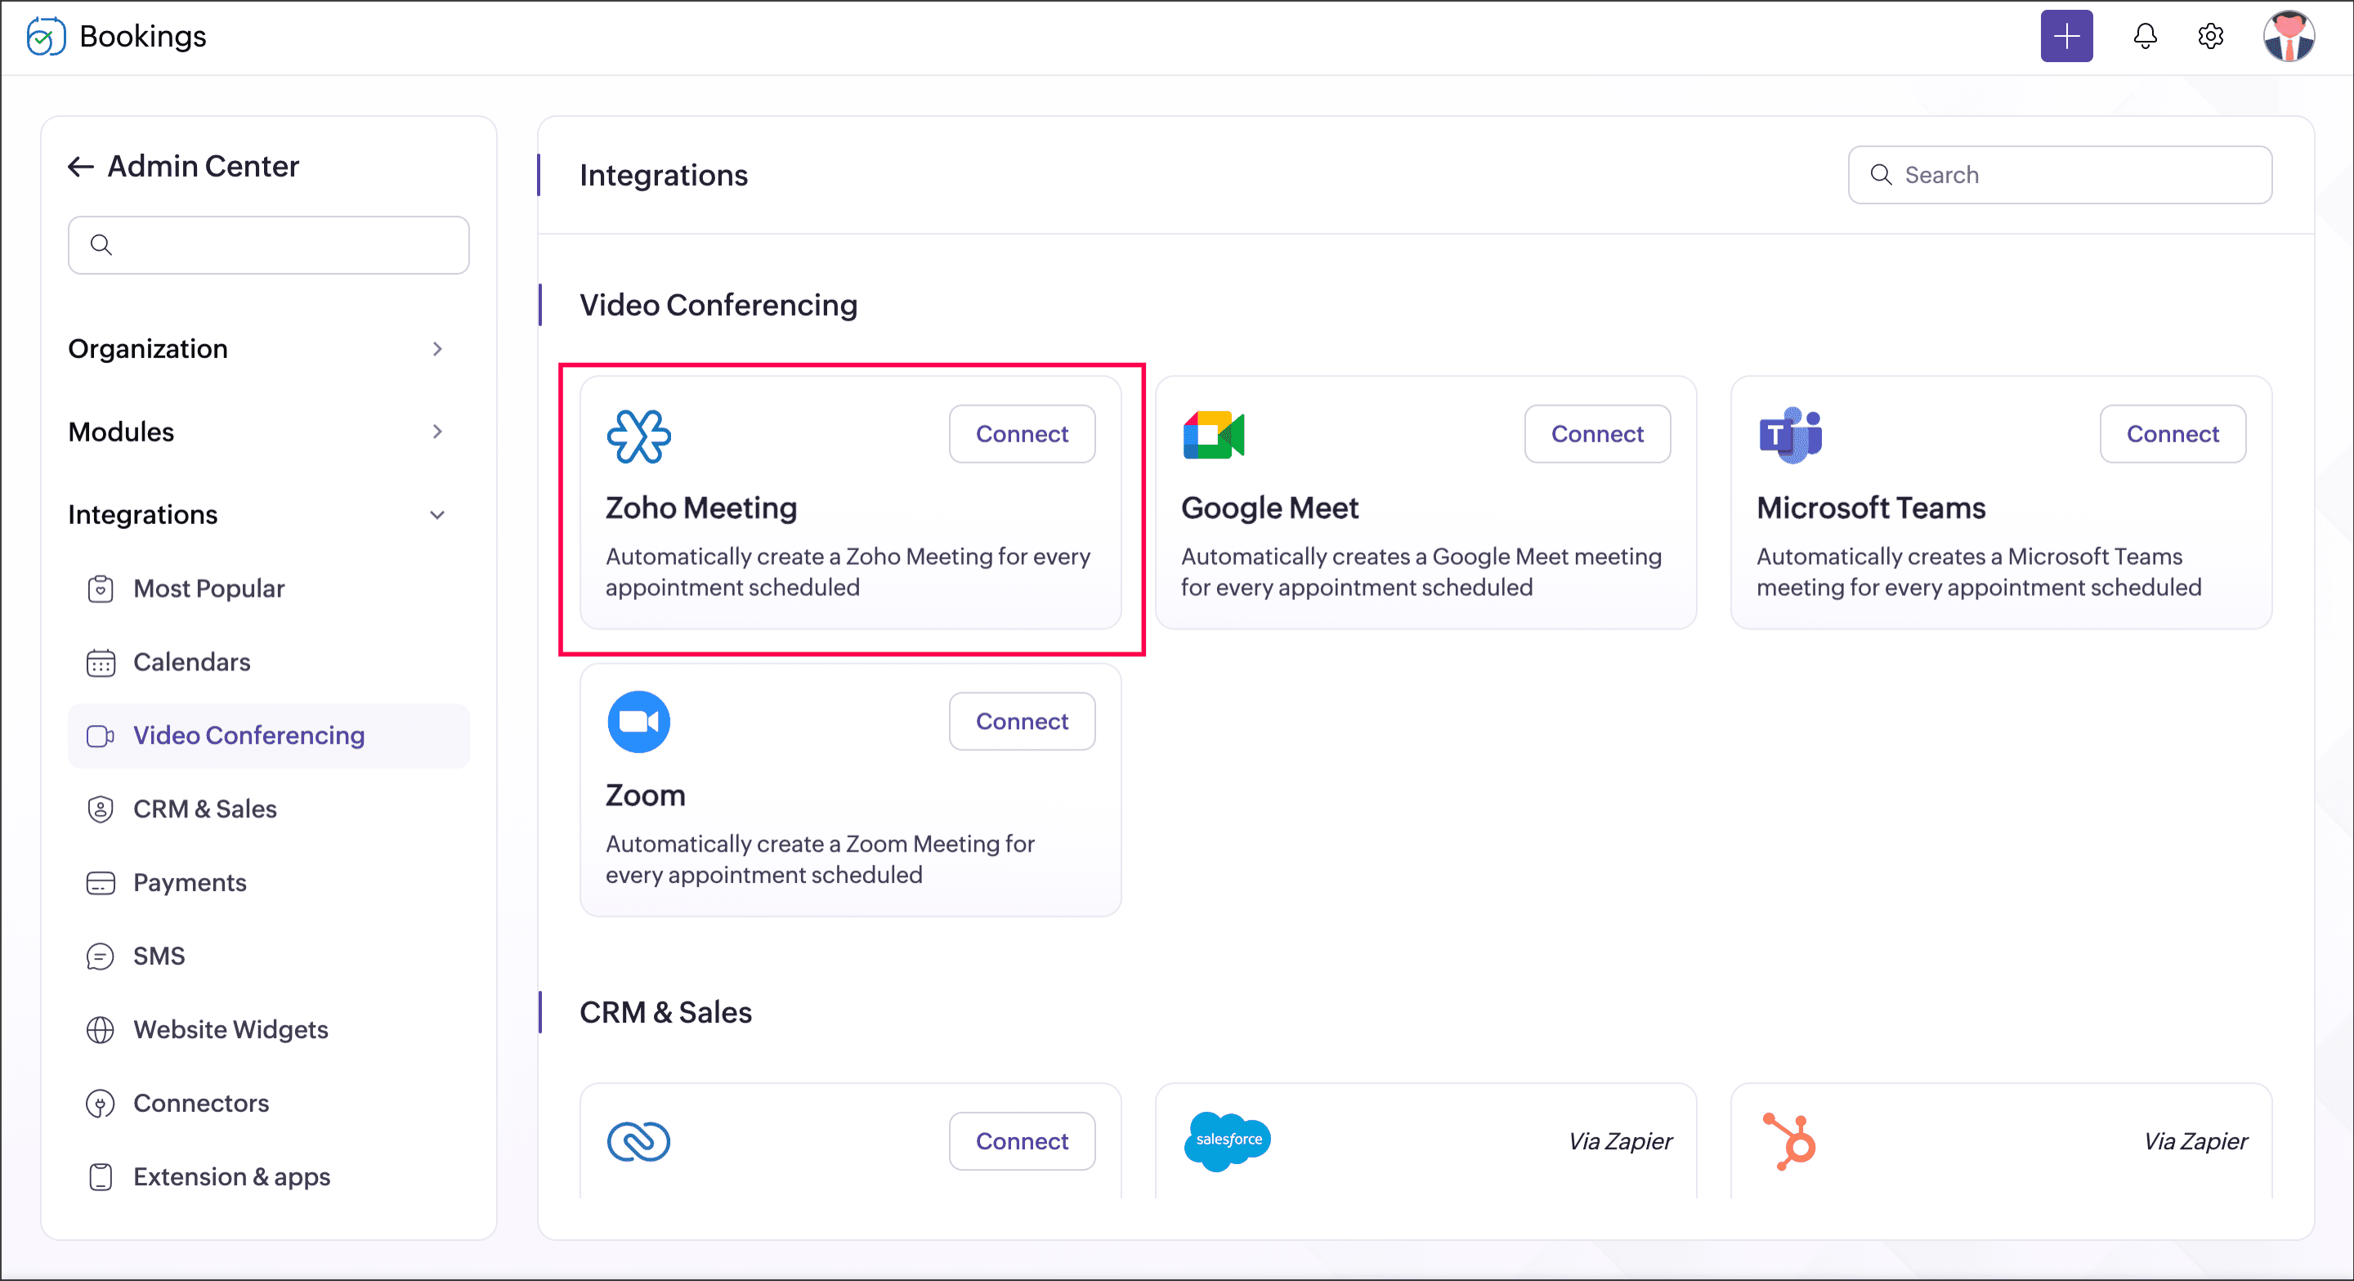Expand the Modules section
2354x1281 pixels.
[436, 432]
